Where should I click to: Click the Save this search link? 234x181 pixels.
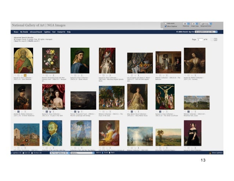coord(20,41)
